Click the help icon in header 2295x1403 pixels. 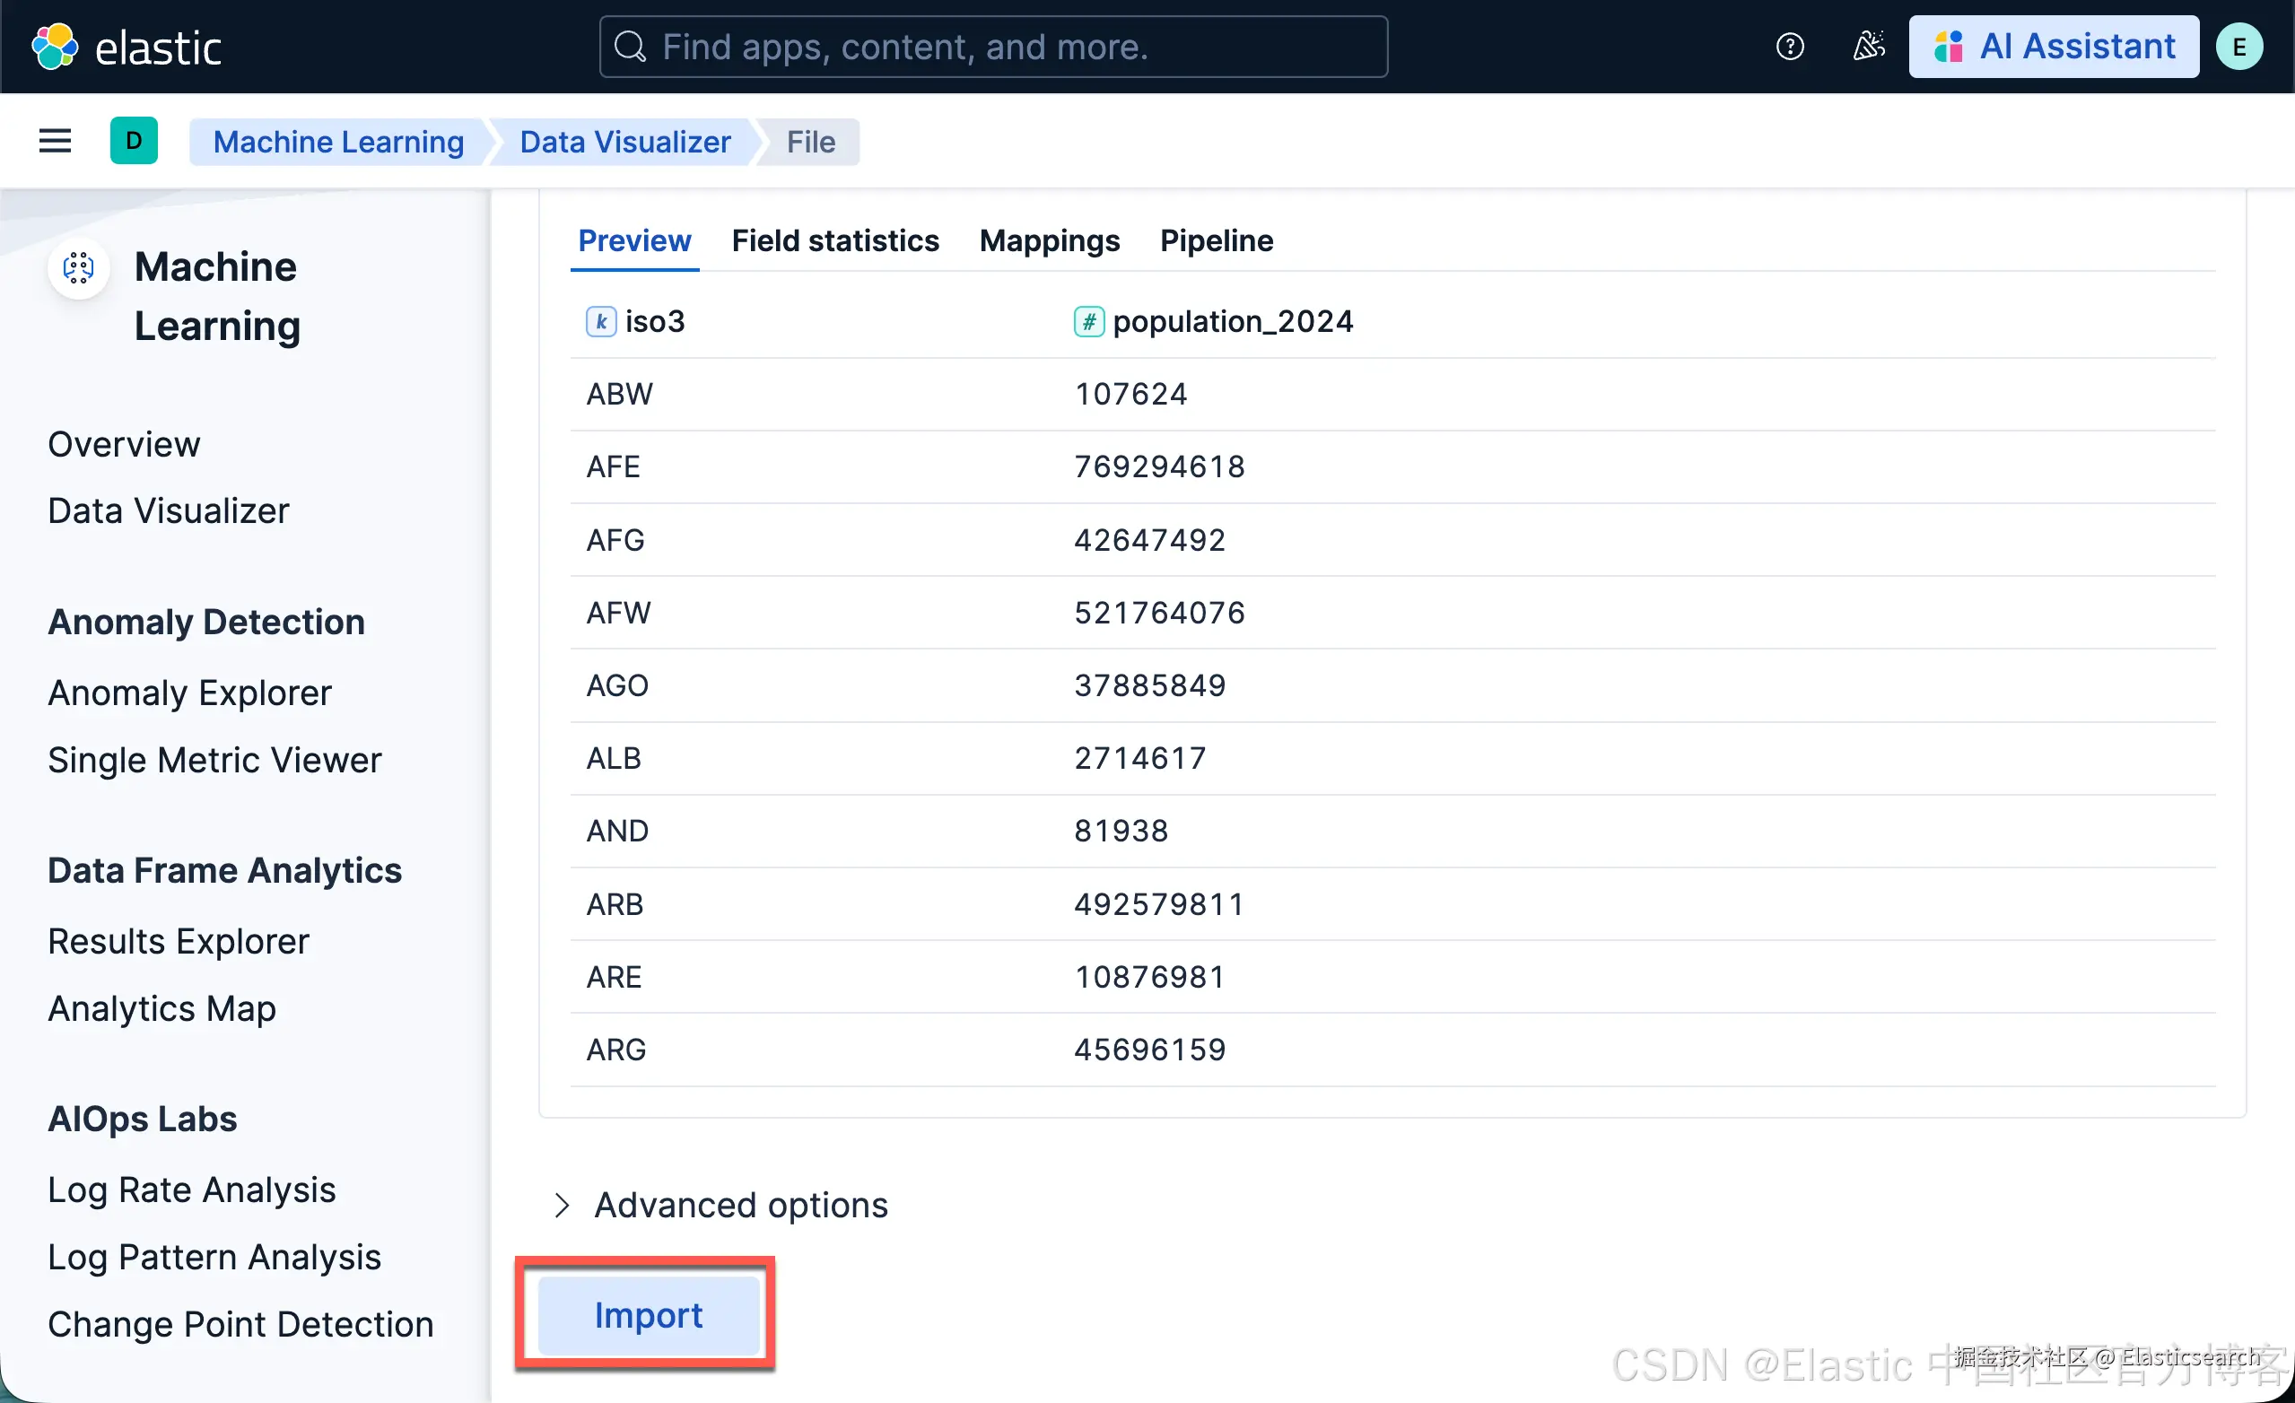1789,47
